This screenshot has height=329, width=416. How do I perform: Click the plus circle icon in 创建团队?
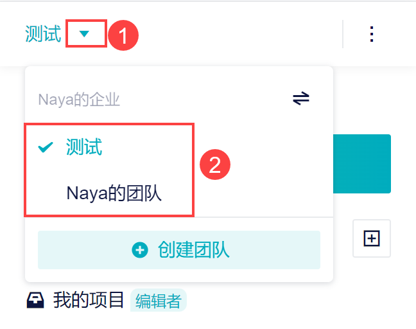click(139, 250)
